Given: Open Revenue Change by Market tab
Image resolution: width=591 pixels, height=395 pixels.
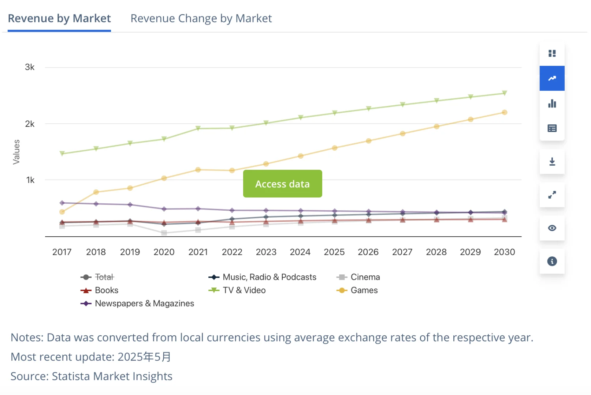Looking at the screenshot, I should coord(201,18).
